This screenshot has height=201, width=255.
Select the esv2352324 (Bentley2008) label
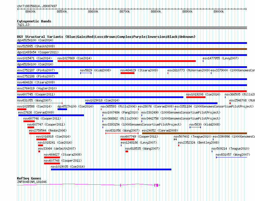click(x=199, y=143)
